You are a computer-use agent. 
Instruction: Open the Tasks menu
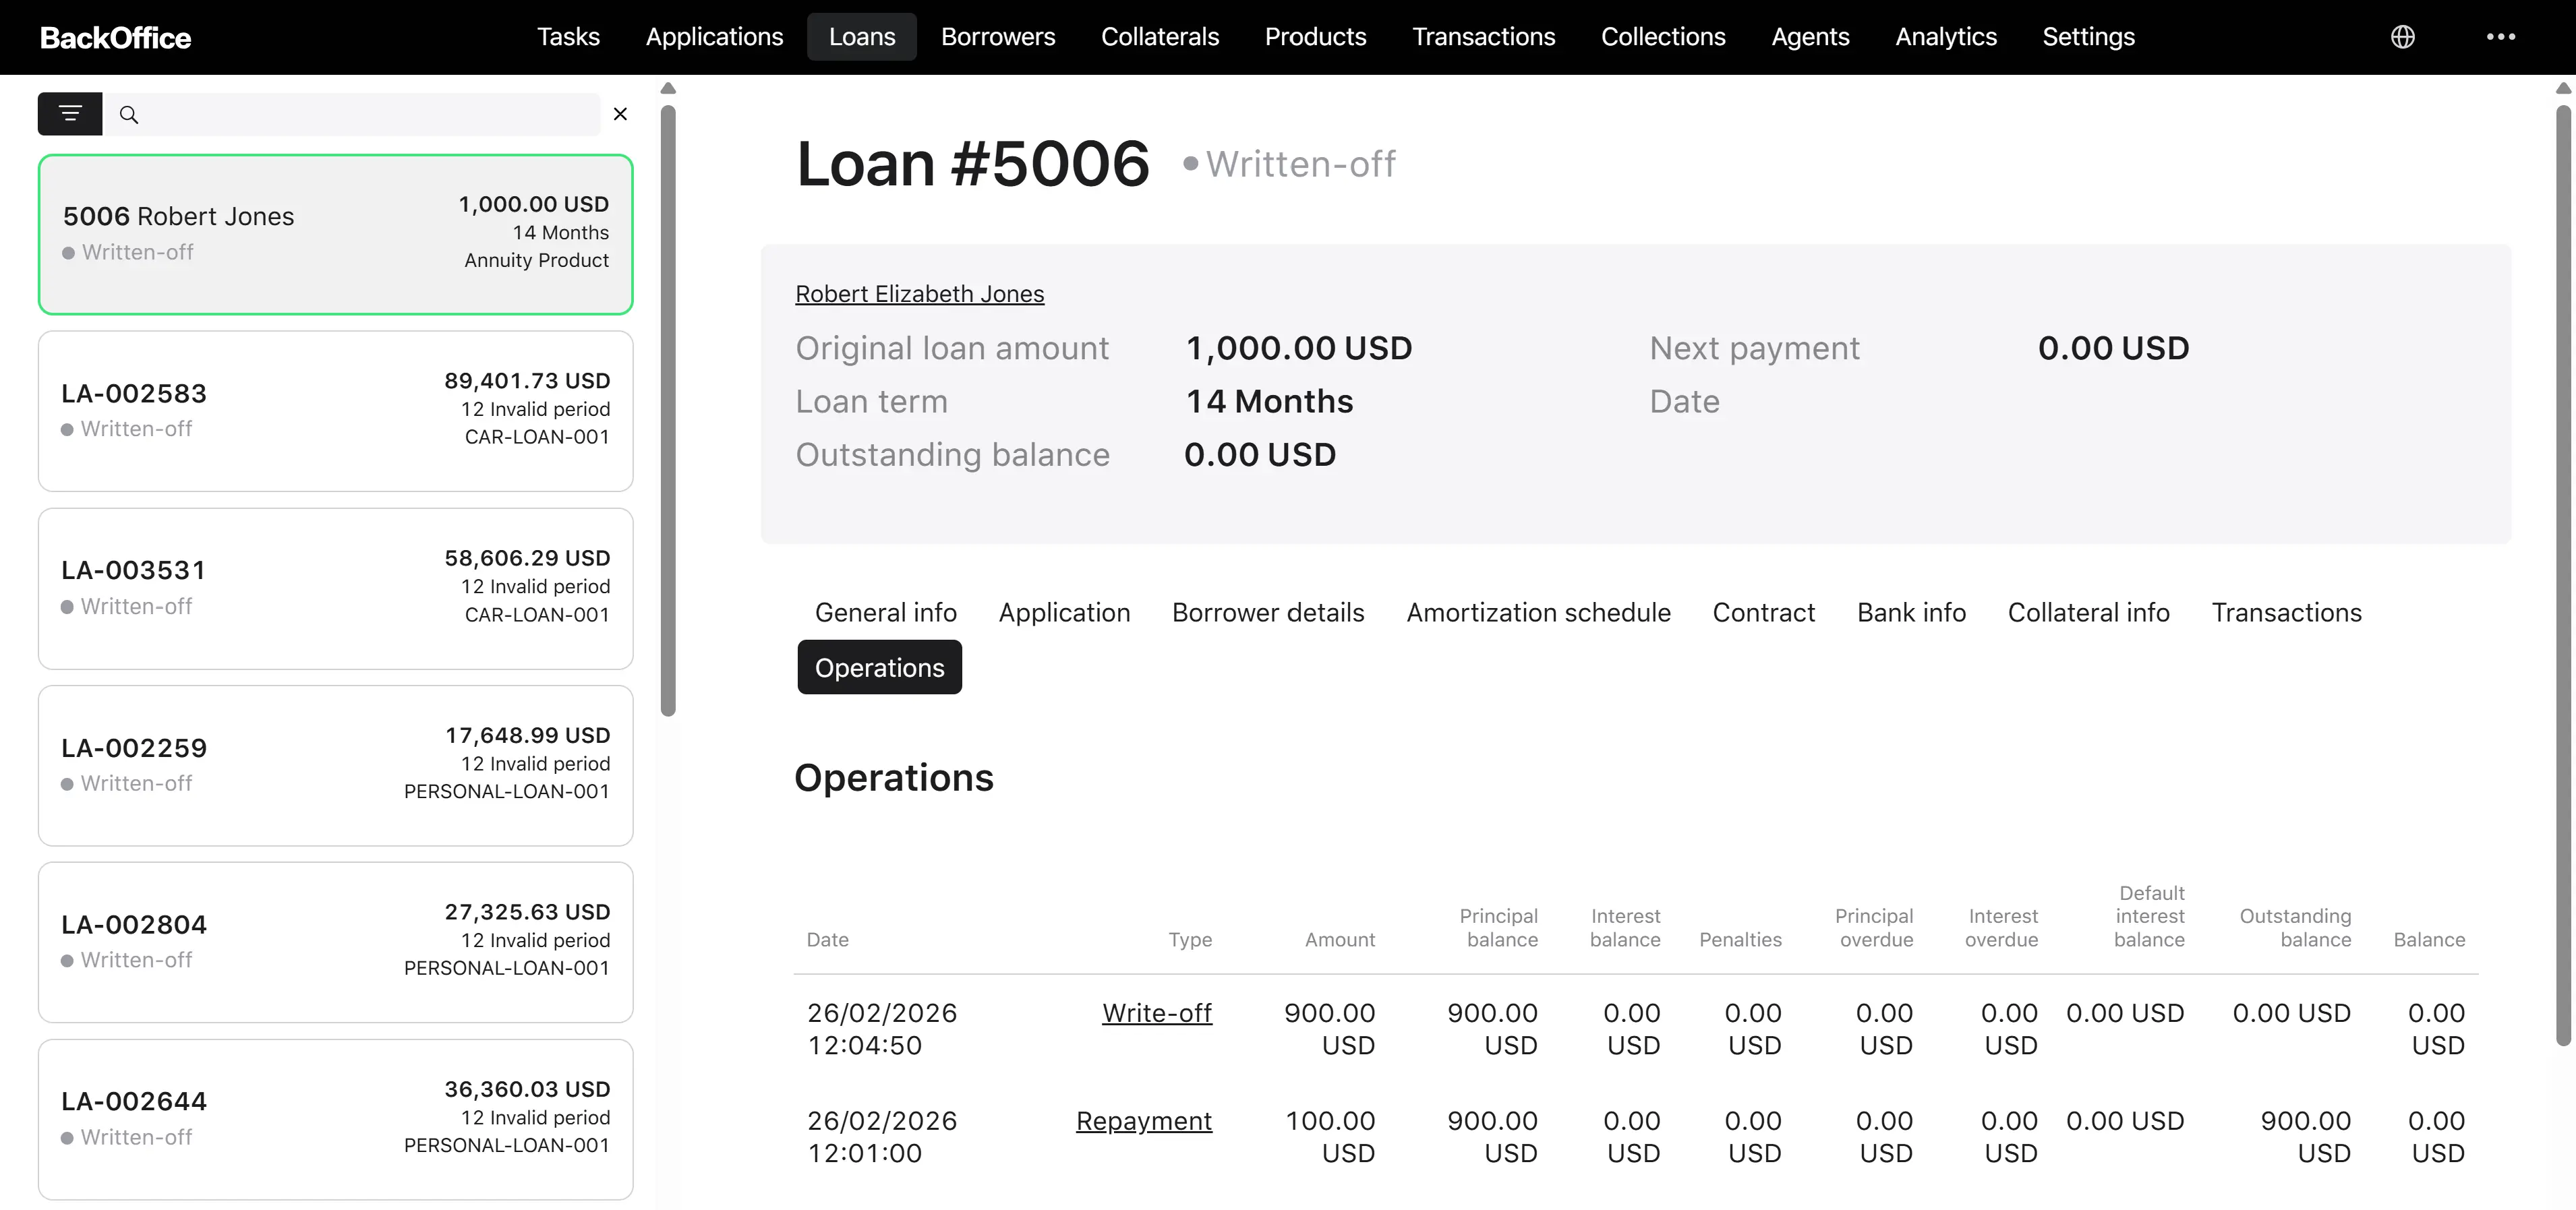click(x=568, y=37)
